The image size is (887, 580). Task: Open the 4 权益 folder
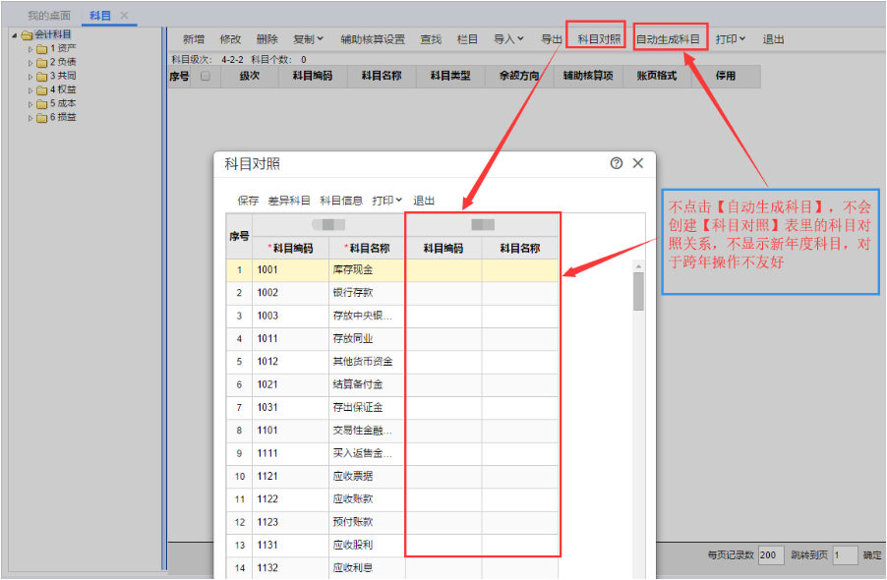(57, 89)
